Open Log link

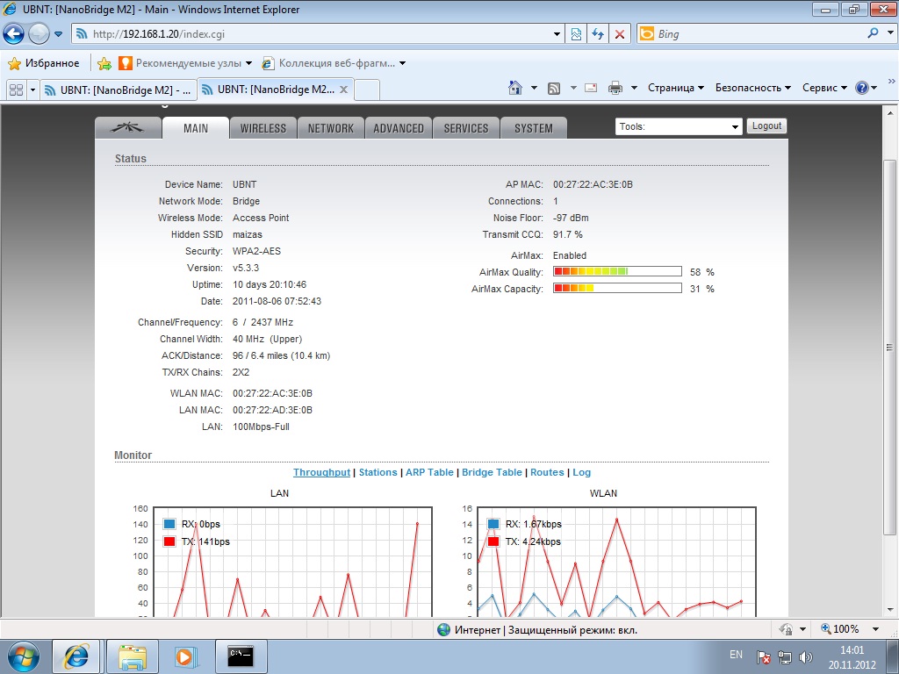pos(581,472)
